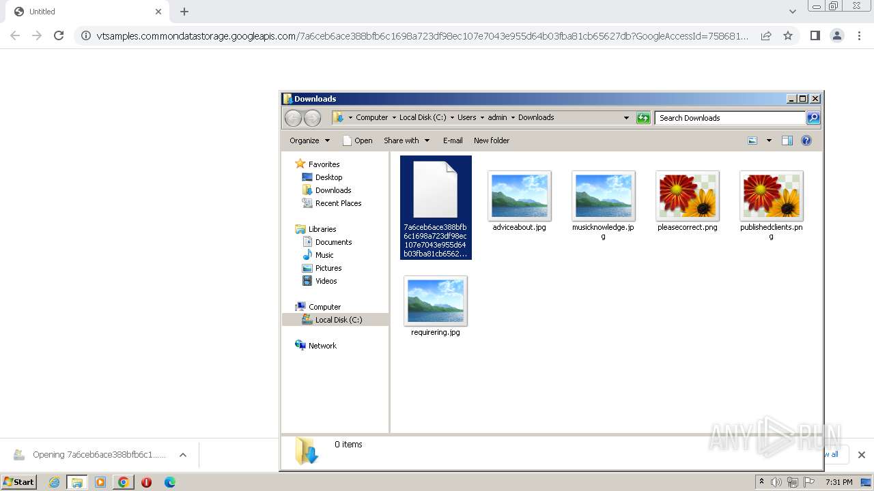Viewport: 874px width, 491px height.
Task: Expand the Computer breadcrumb arrow
Action: coord(394,117)
